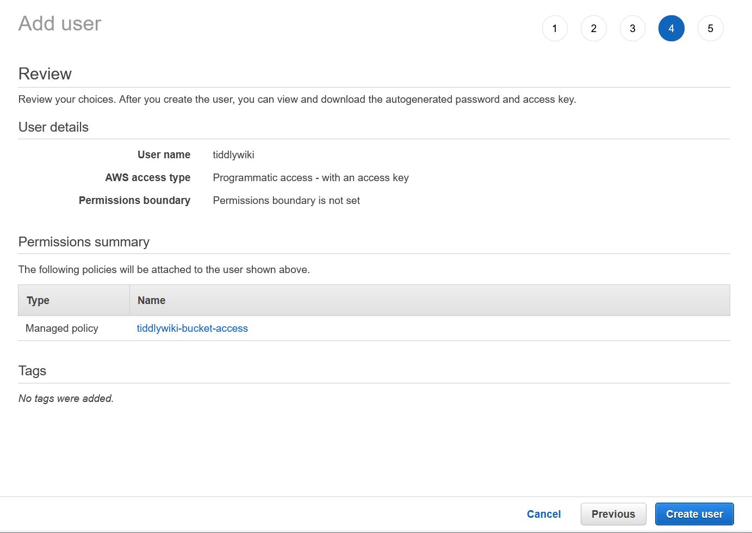Select the Managed policy cell
The image size is (752, 533).
tap(62, 329)
